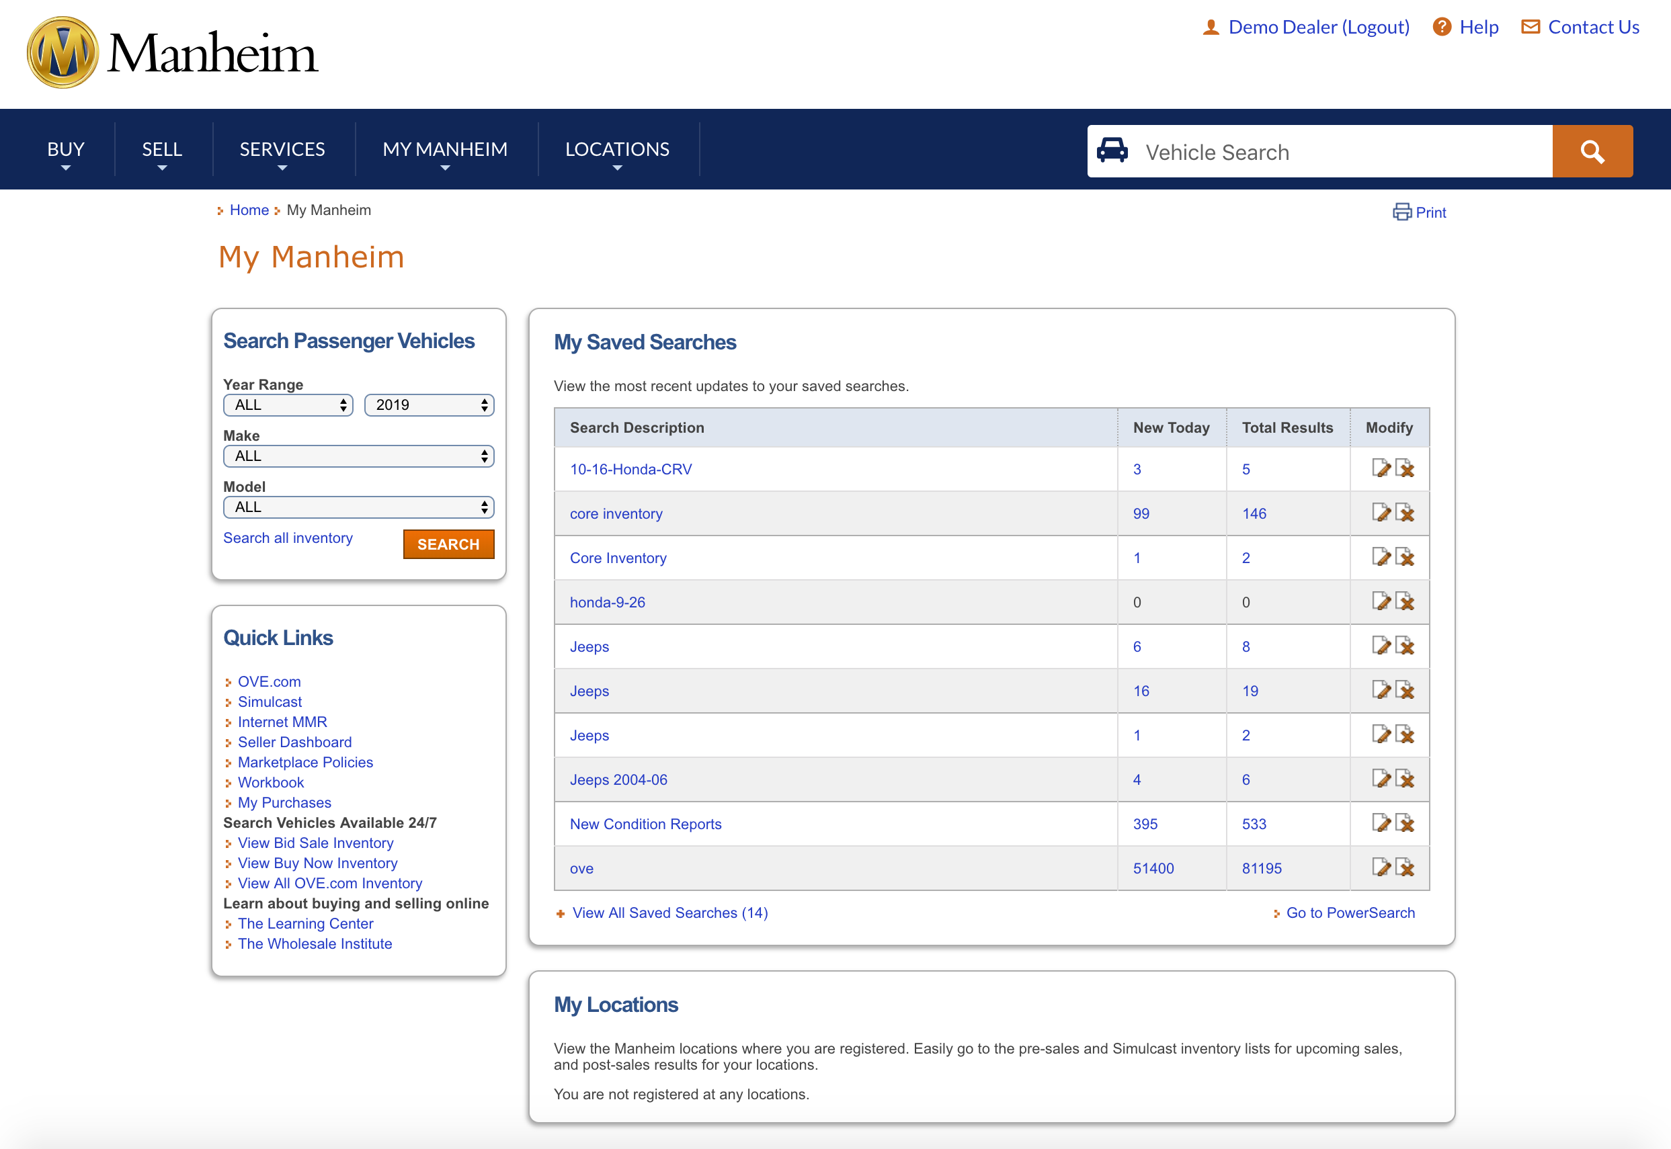Open The Learning Center link
The height and width of the screenshot is (1149, 1671).
[x=305, y=923]
